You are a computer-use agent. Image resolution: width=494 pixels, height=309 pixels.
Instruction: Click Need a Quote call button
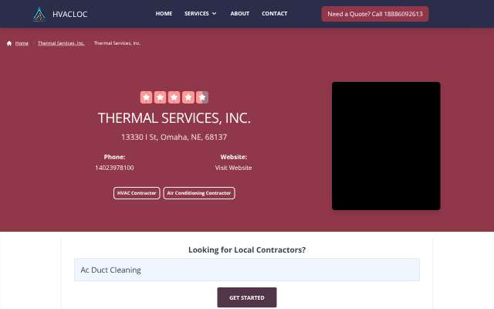375,14
